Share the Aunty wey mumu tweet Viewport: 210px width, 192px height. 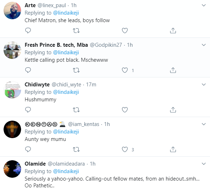[173, 149]
